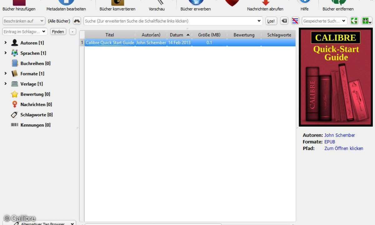Click the Verlage icon in tag browser
The image size is (375, 225).
click(15, 84)
